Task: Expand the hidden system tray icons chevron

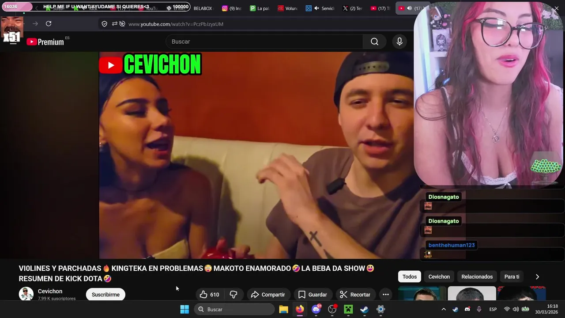Action: pyautogui.click(x=444, y=309)
